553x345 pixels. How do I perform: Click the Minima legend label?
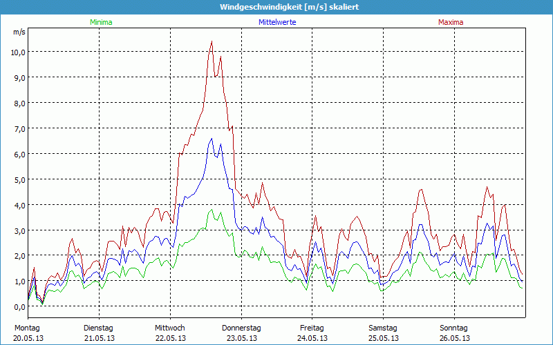point(101,22)
